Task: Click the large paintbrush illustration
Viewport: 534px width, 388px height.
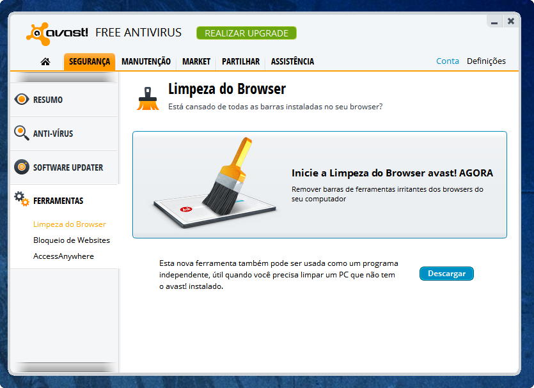Action: 214,182
